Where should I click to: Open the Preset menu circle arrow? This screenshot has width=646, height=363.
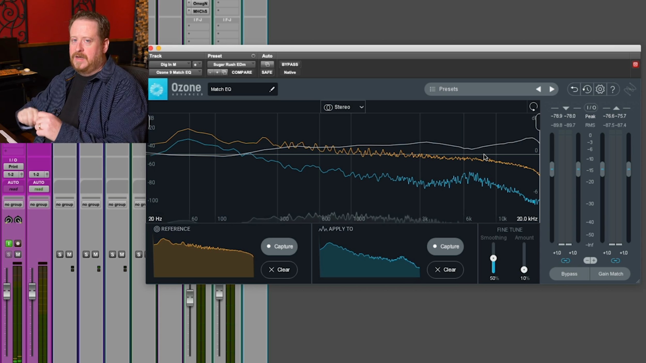pyautogui.click(x=253, y=56)
